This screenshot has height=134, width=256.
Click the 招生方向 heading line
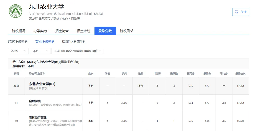coord(46,62)
